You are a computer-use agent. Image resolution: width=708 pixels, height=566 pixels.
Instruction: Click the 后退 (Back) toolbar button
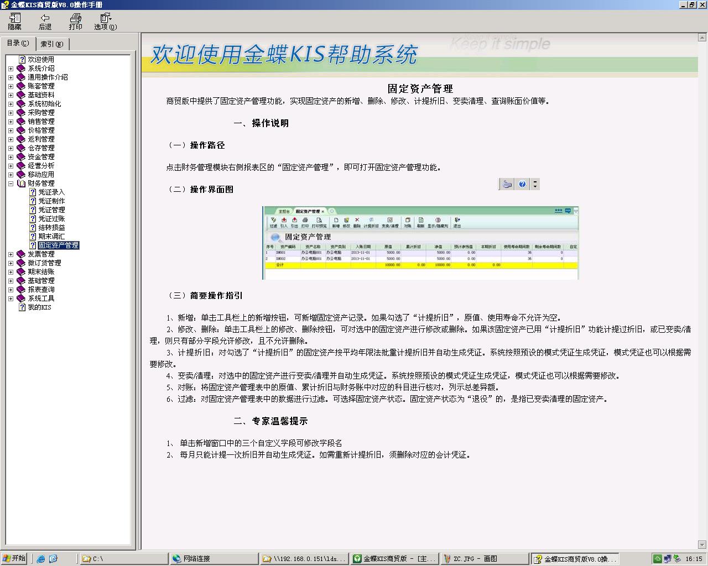pyautogui.click(x=45, y=22)
